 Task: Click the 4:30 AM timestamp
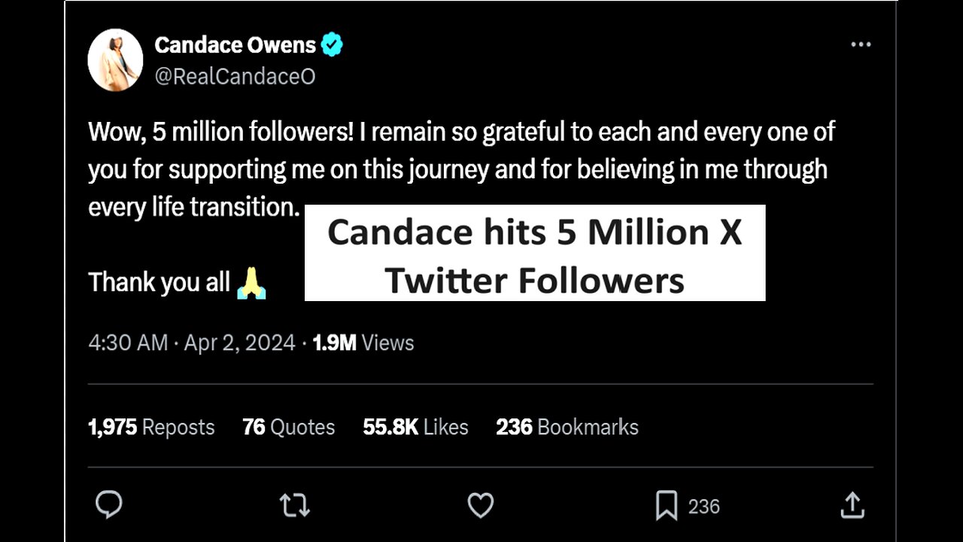pos(128,343)
